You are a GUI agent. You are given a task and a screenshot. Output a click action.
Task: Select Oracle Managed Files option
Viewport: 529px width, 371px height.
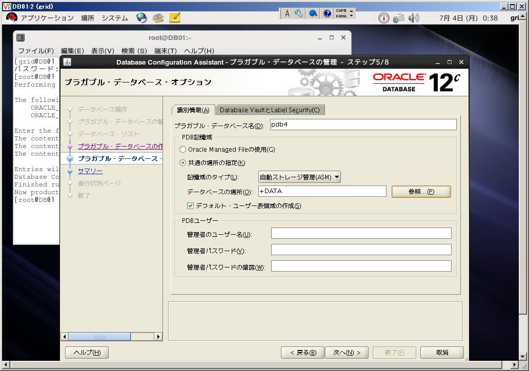click(183, 150)
